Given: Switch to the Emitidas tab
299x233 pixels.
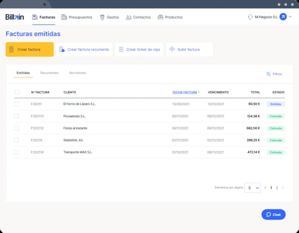Looking at the screenshot, I should click(23, 73).
